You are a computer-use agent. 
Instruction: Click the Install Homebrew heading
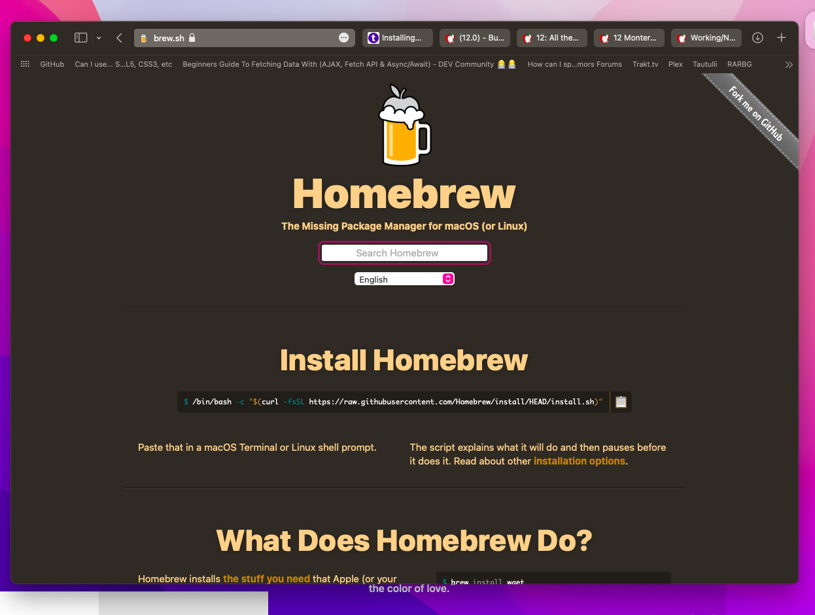pos(404,360)
